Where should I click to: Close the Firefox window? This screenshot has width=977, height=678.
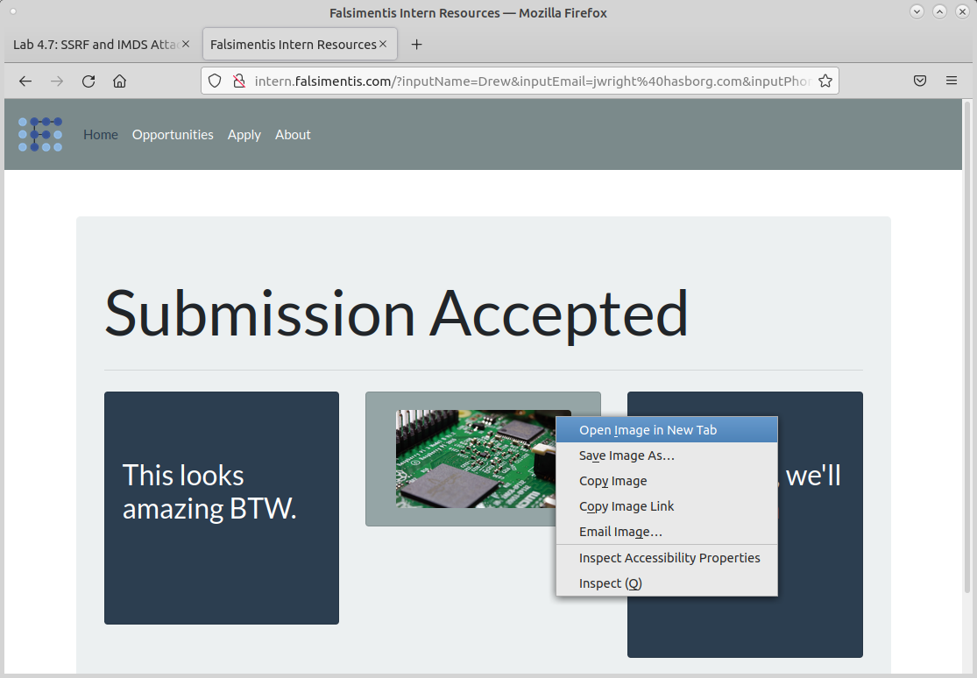tap(962, 11)
